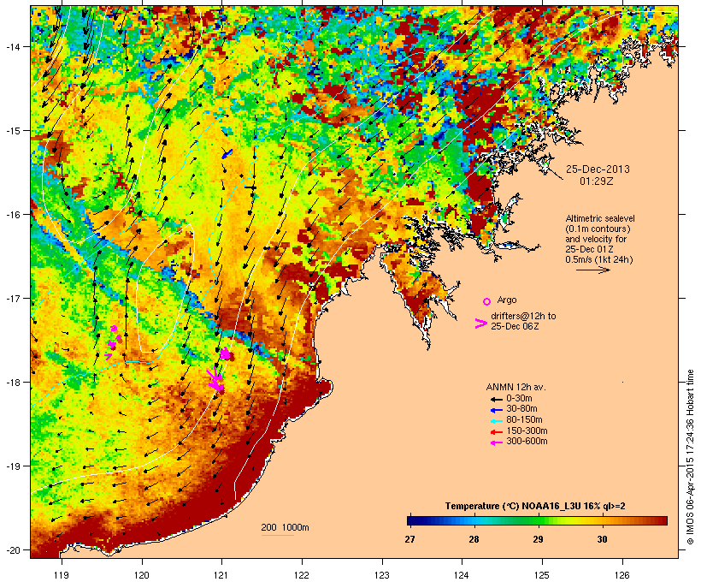Click latitude axis label -17
The image size is (701, 582).
point(12,298)
